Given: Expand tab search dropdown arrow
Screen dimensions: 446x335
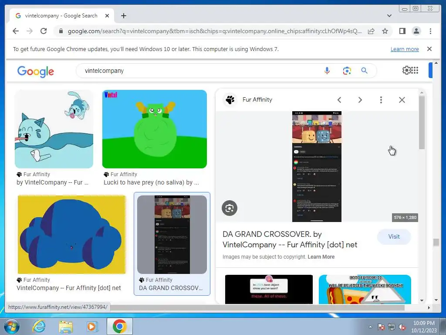Looking at the screenshot, I should (389, 16).
